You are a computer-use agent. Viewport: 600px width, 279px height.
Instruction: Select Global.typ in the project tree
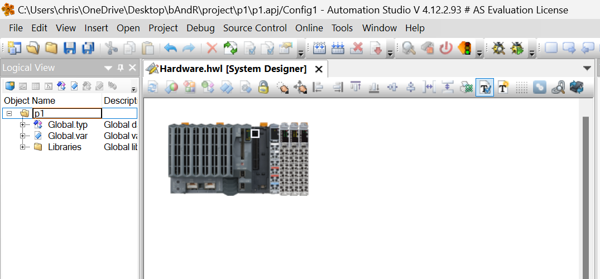tap(68, 125)
